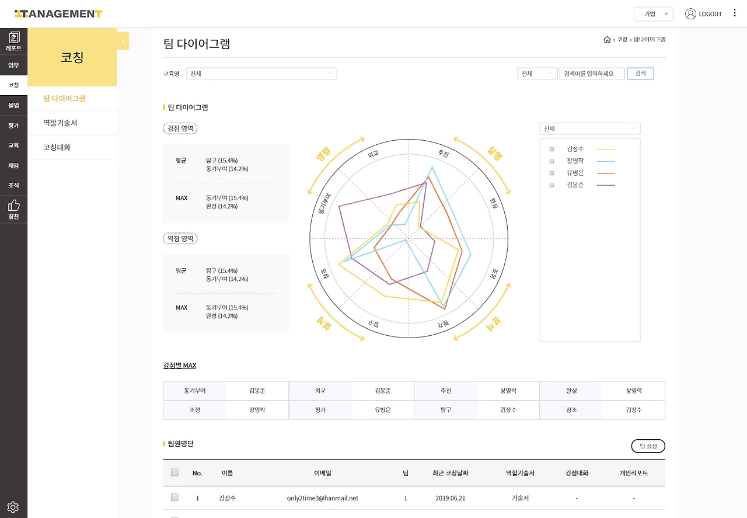The image size is (747, 518).
Task: Open the settings gear at bottom left
Action: click(13, 506)
